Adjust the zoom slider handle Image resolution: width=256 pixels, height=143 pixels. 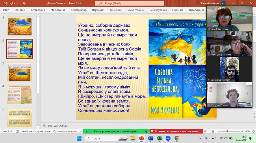point(227,131)
